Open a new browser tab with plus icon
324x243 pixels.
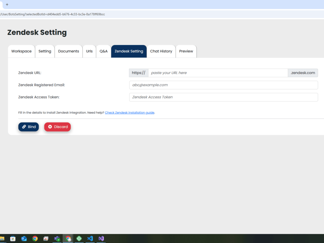[x=7, y=4]
